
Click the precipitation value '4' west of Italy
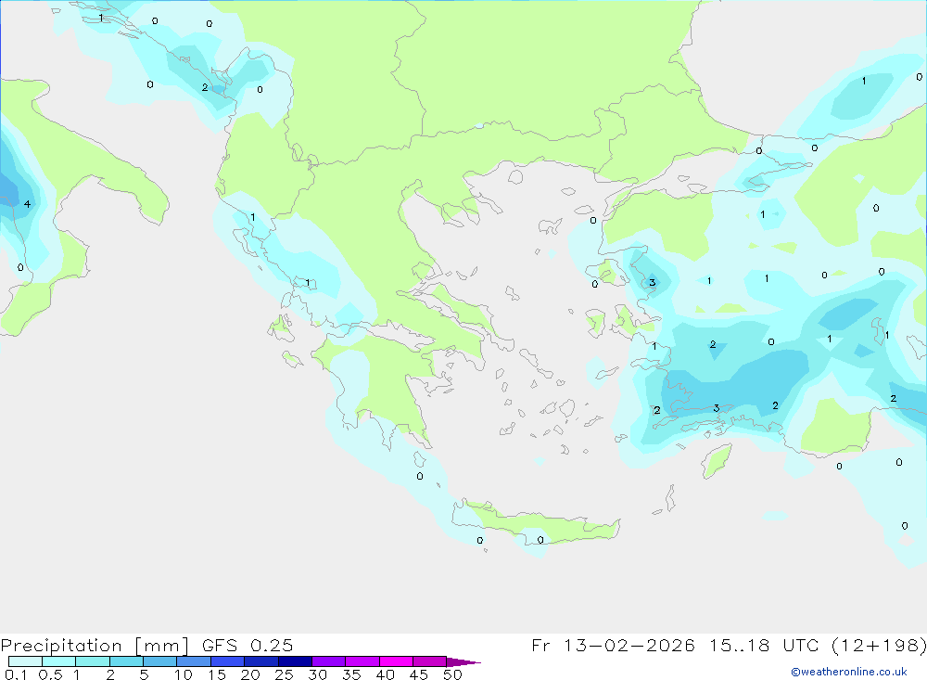[x=27, y=204]
